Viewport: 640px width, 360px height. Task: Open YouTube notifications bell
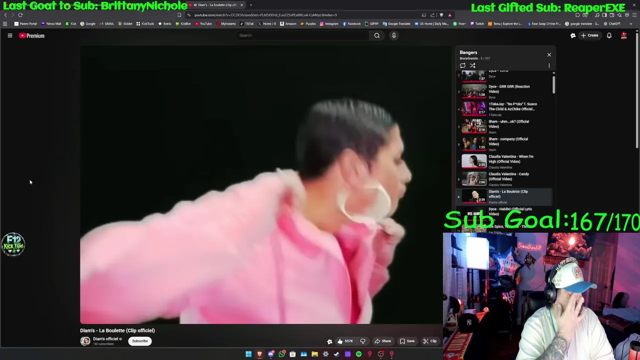[609, 35]
